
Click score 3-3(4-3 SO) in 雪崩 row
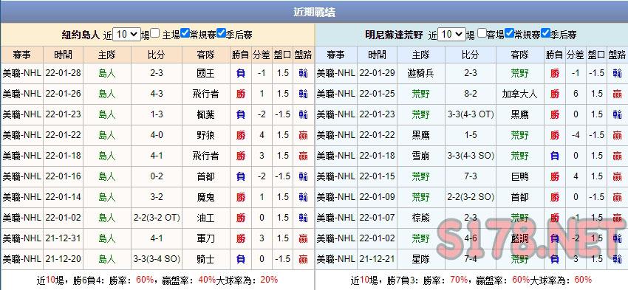[x=471, y=156]
